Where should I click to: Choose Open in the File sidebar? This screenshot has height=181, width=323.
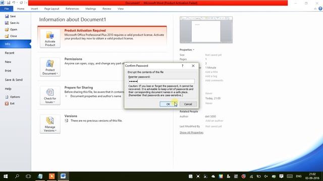click(11, 29)
